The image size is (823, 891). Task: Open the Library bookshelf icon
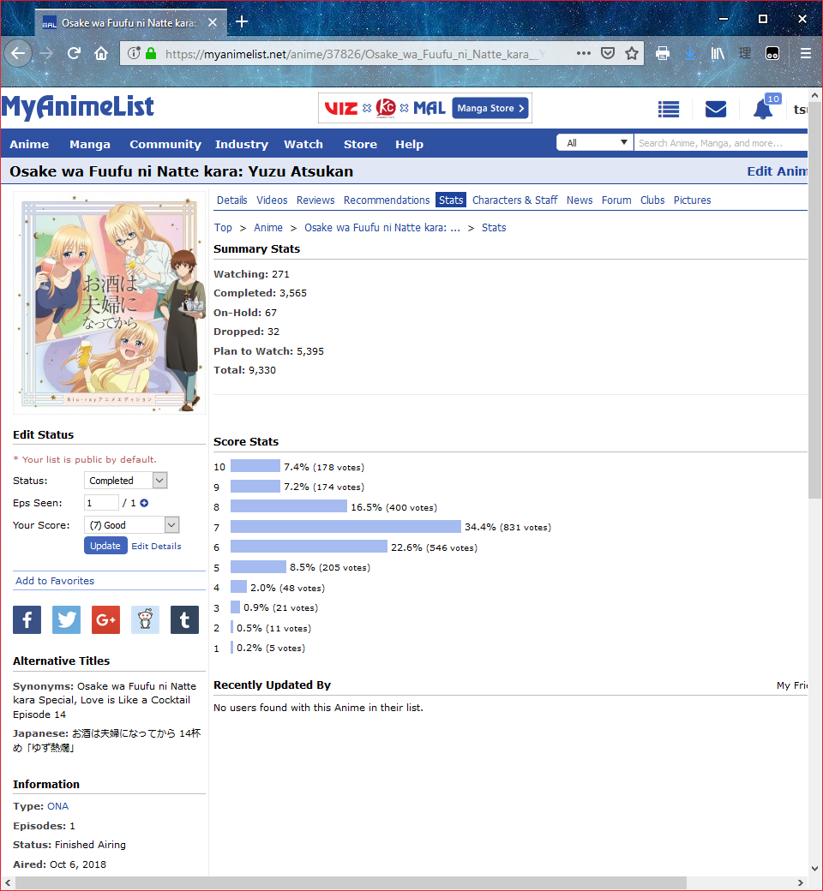(x=718, y=53)
